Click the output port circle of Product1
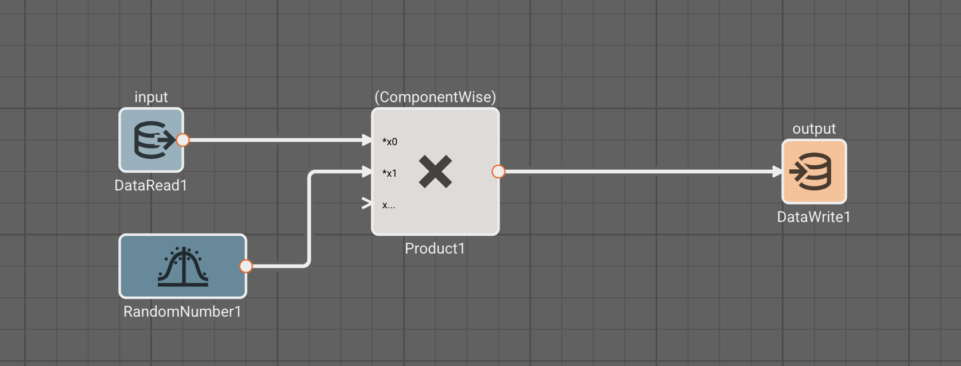The height and width of the screenshot is (366, 961). point(498,172)
